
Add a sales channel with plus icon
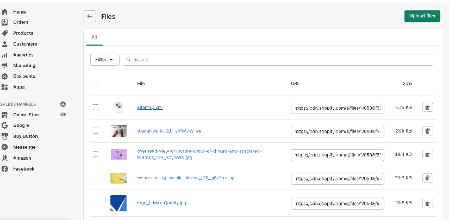tap(63, 104)
